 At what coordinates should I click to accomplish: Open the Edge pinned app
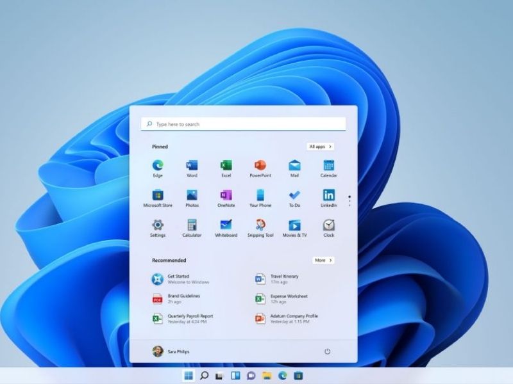click(x=158, y=168)
